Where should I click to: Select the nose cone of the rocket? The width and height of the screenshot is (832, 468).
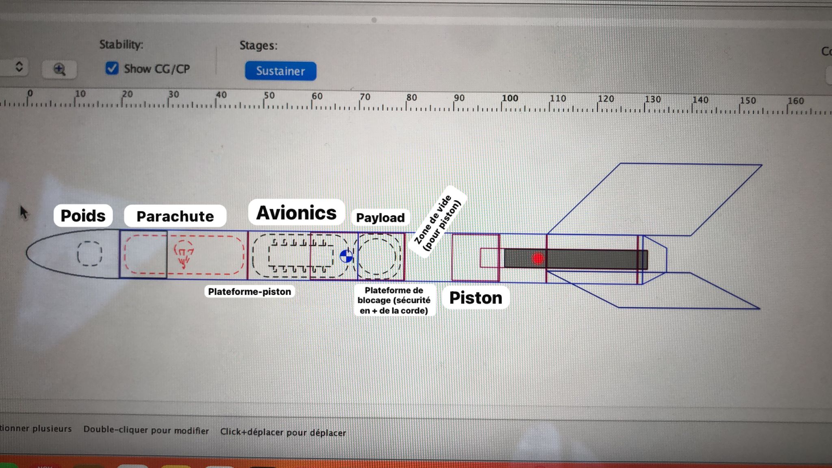click(73, 254)
